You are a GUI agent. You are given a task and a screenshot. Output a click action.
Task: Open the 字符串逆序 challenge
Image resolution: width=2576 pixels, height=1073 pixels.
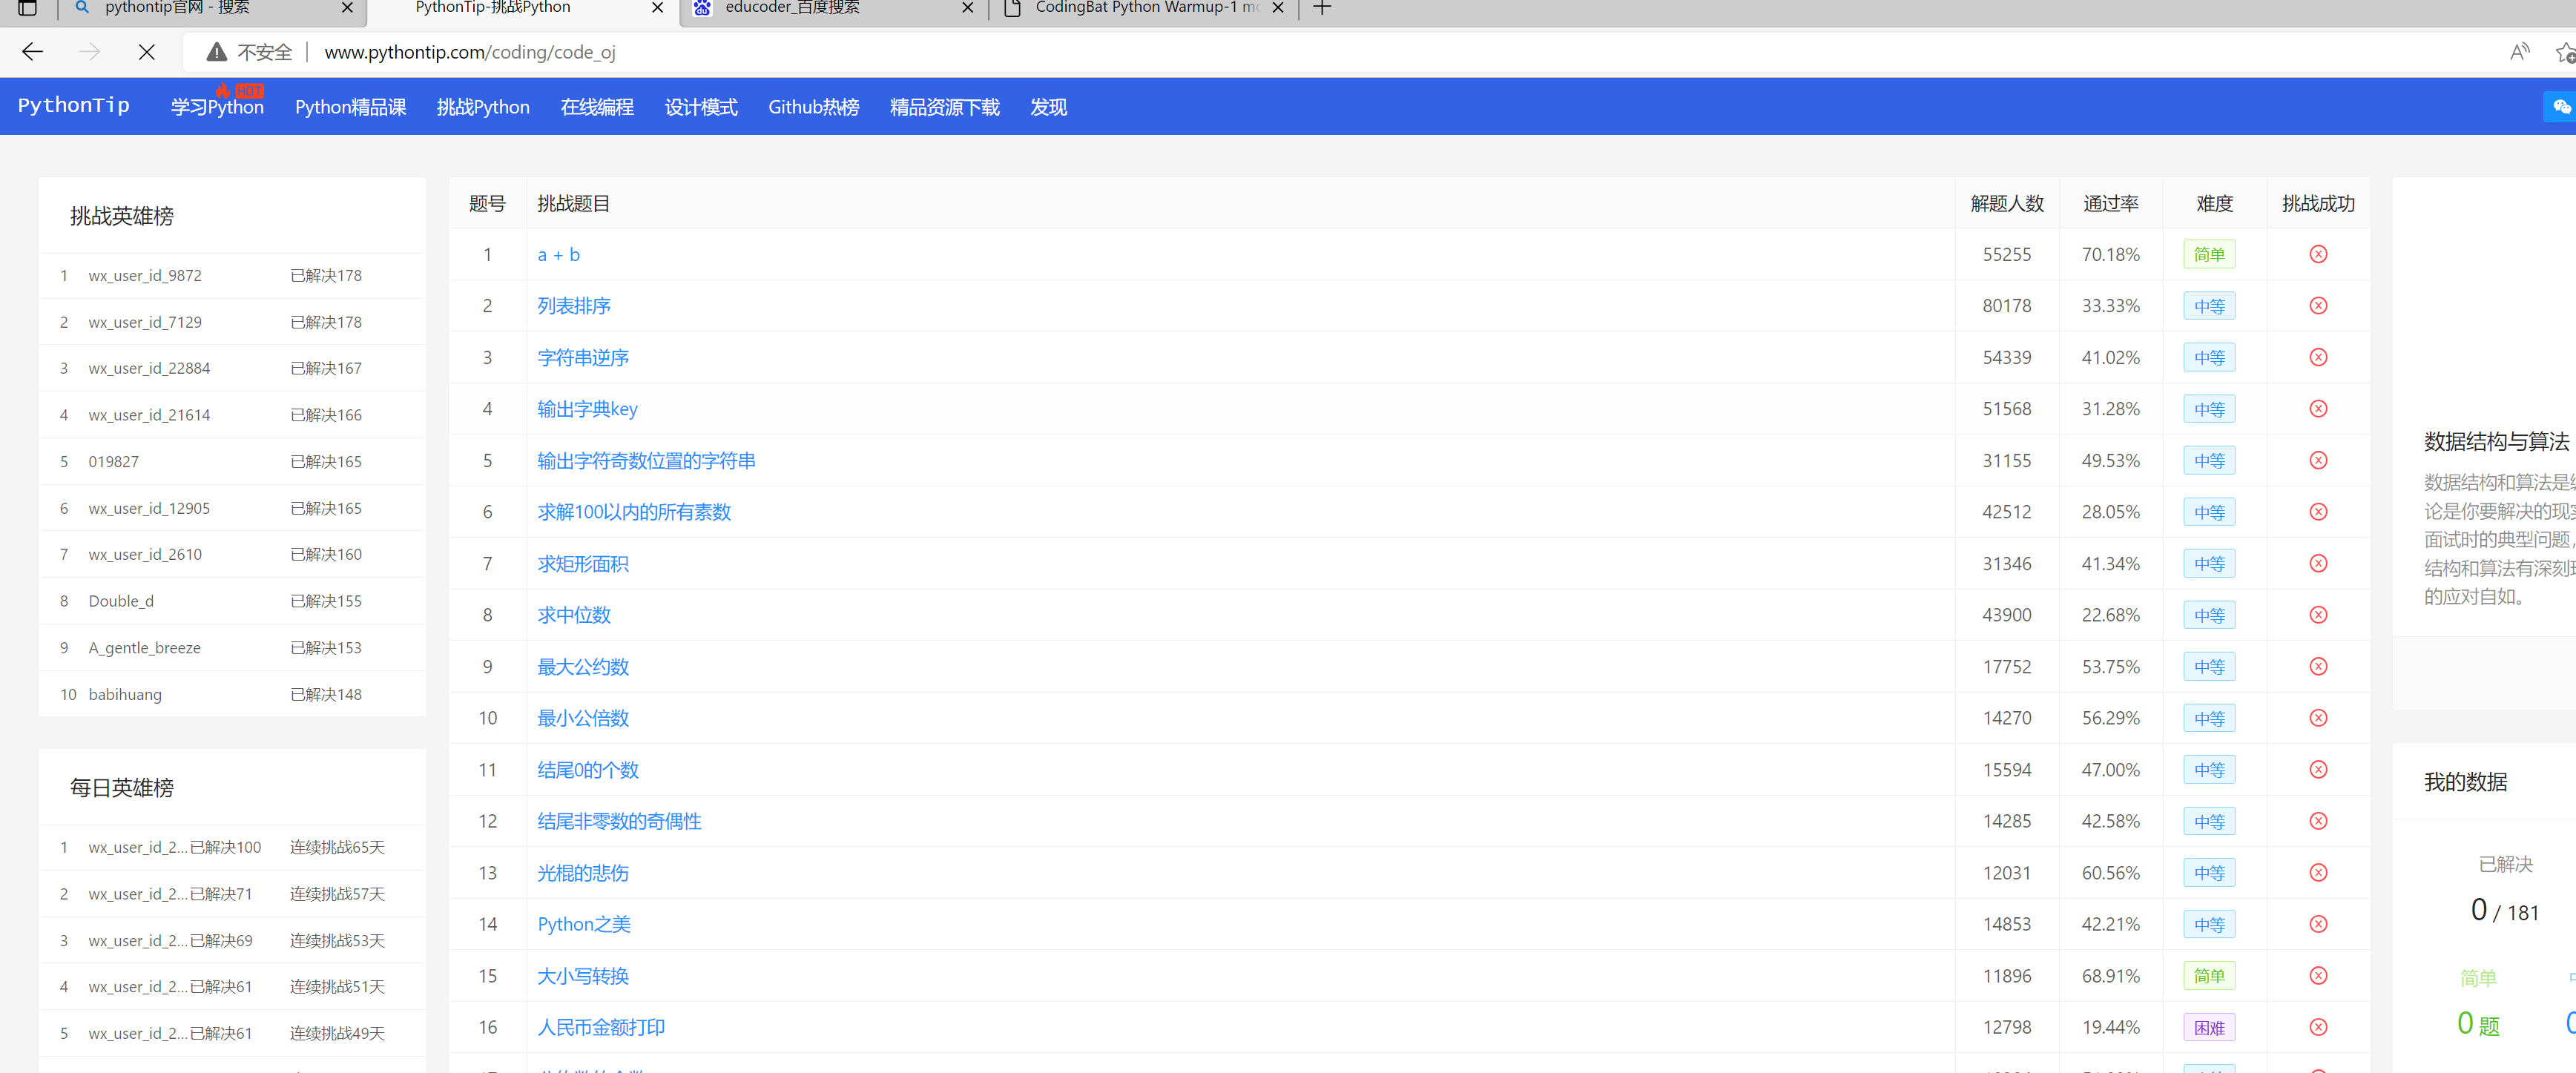pyautogui.click(x=583, y=357)
